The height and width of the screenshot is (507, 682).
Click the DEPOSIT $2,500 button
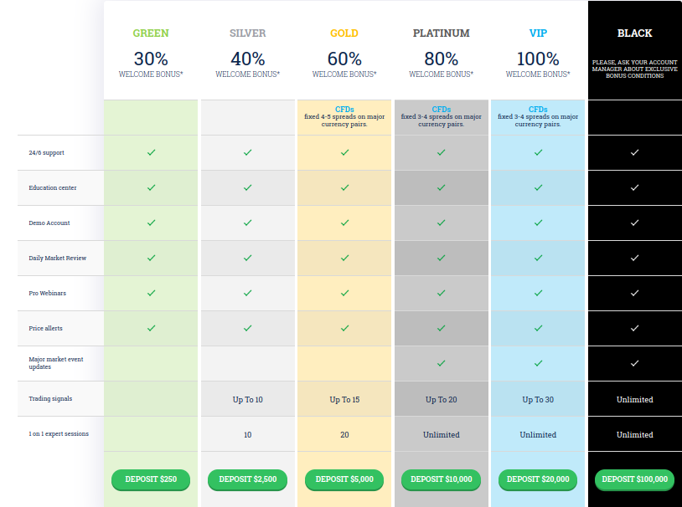tap(247, 479)
